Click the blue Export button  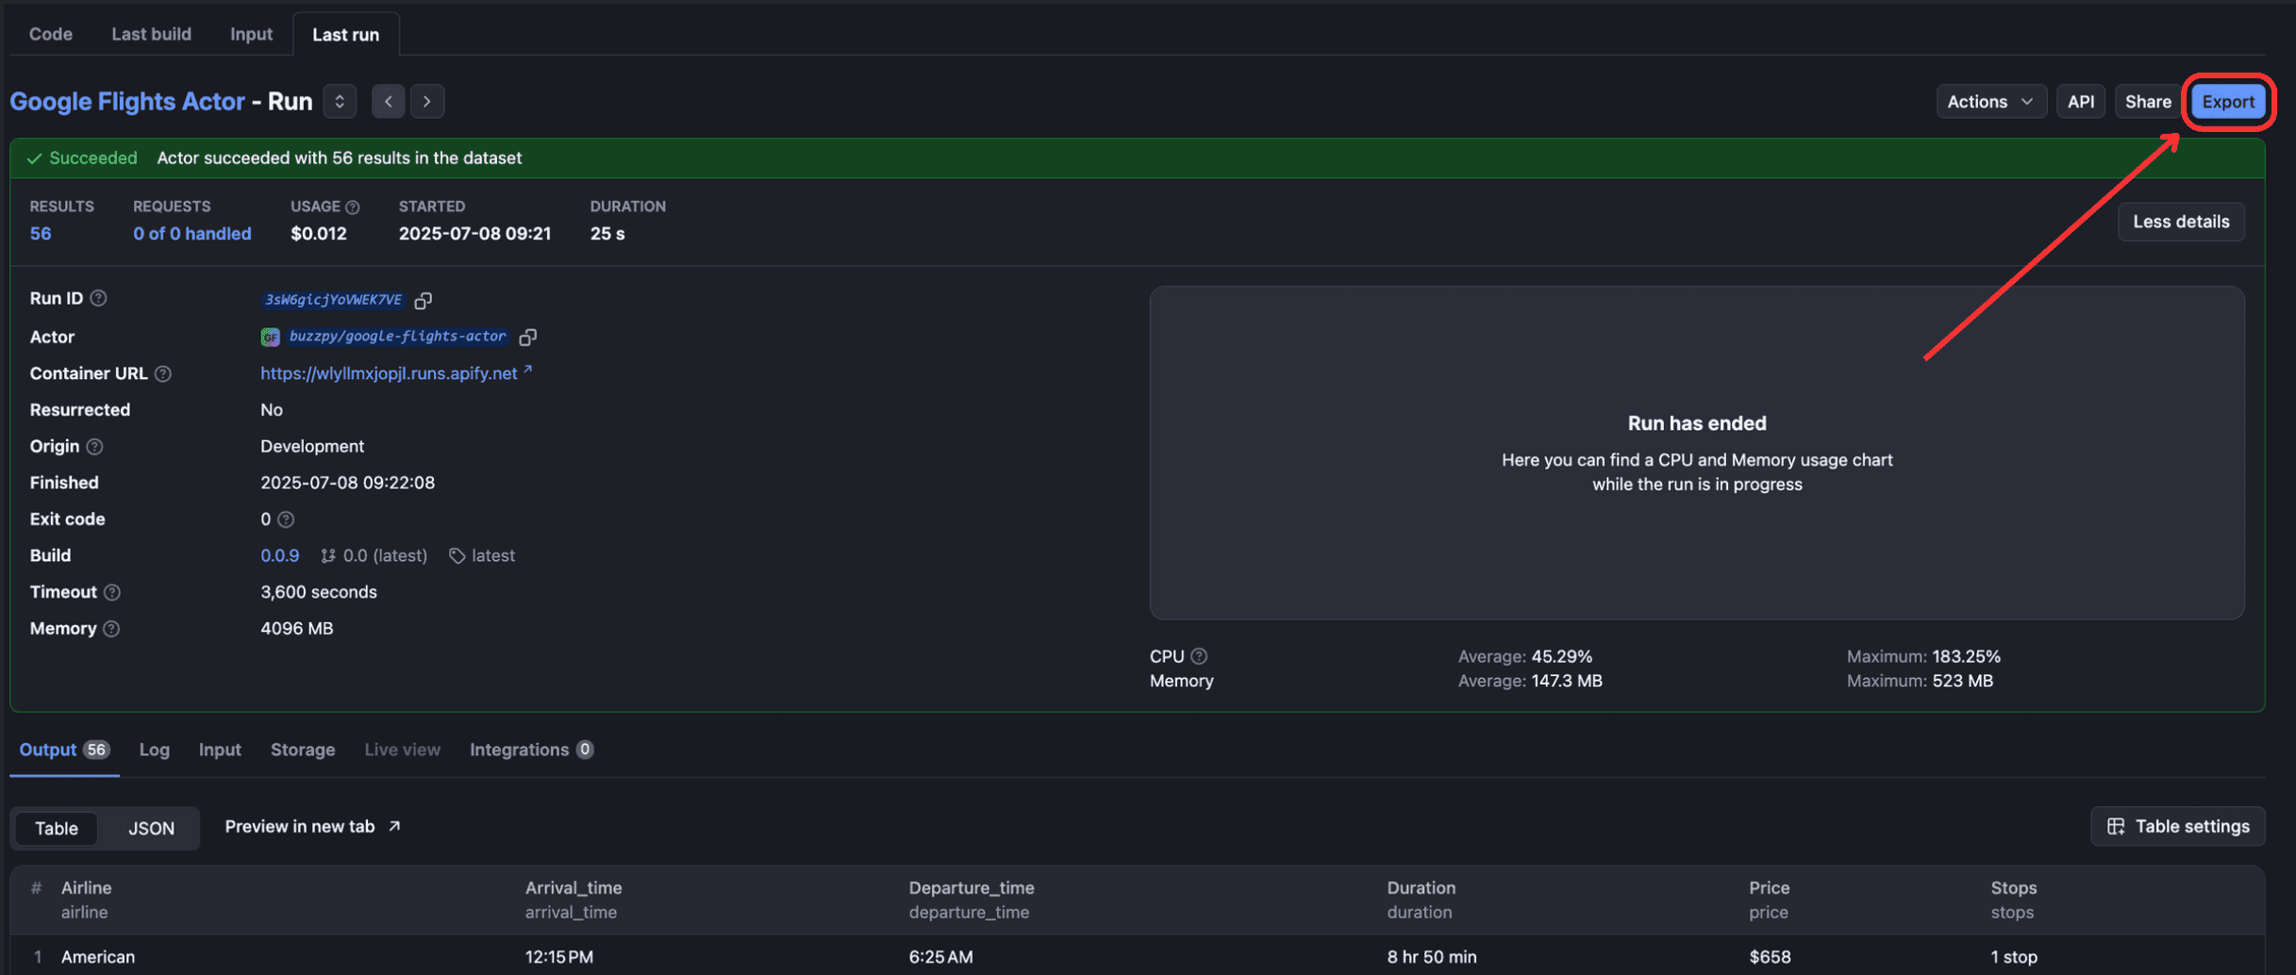coord(2228,101)
